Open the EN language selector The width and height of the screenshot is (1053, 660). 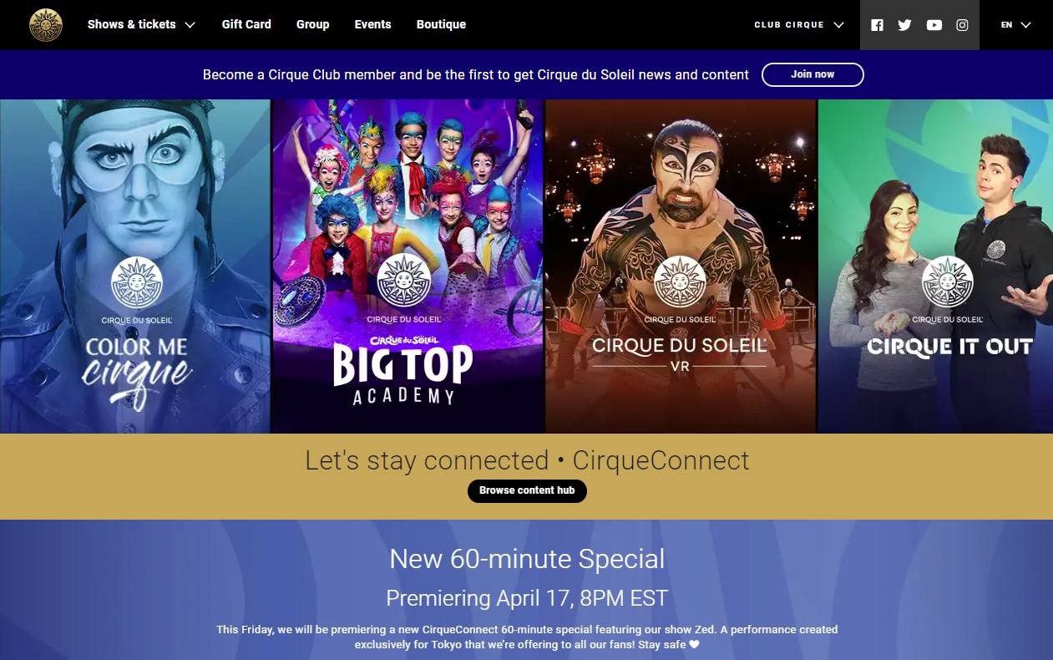(x=1016, y=25)
